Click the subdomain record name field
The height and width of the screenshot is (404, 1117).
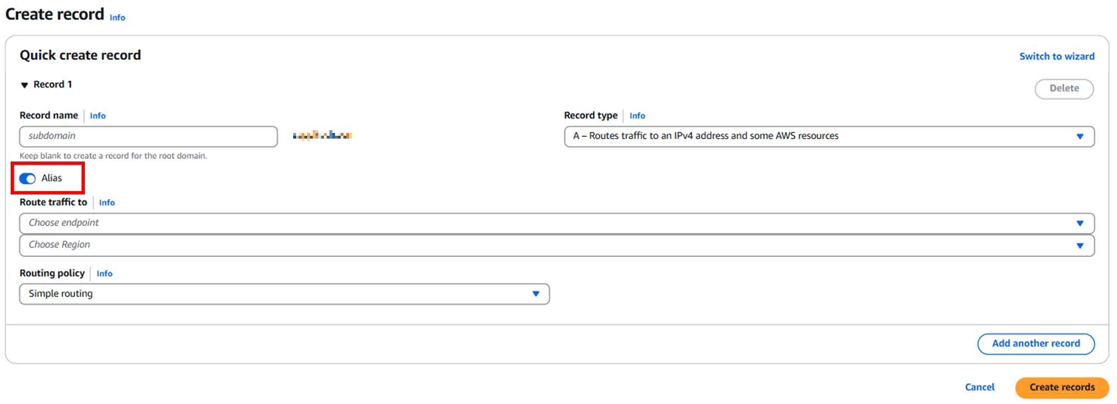pyautogui.click(x=149, y=136)
